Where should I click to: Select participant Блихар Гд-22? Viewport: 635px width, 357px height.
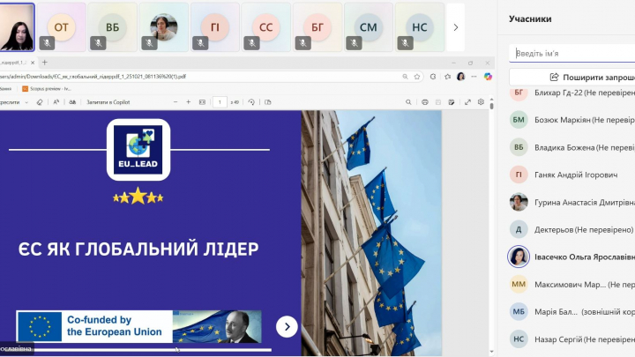[571, 93]
